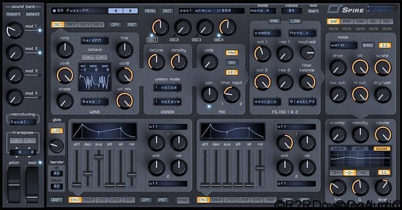Open the mono 4 mode dropdown

click(263, 11)
